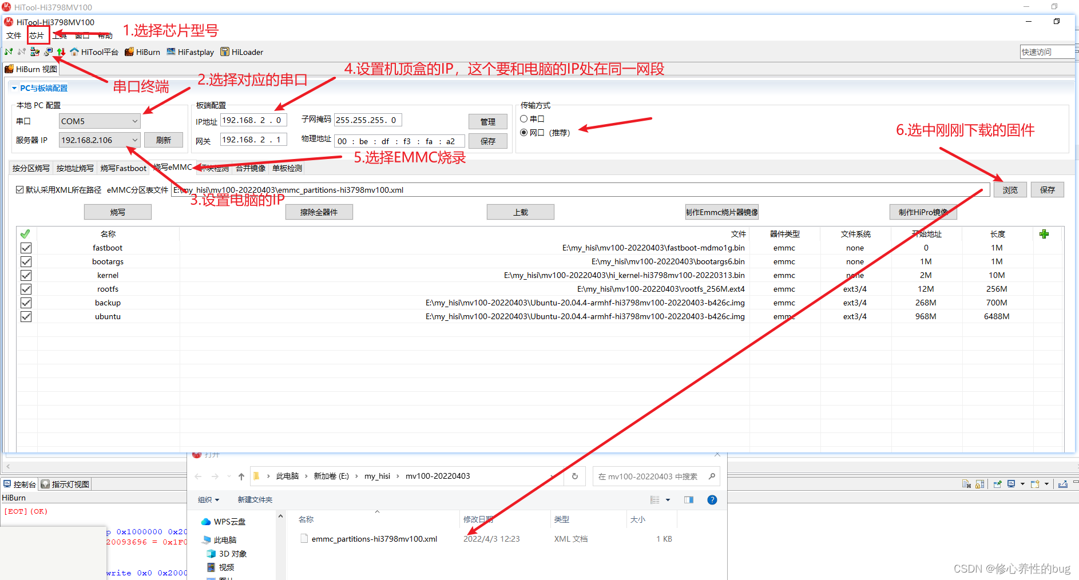This screenshot has width=1079, height=580.
Task: Open the new console dropdown arrow
Action: (x=1046, y=484)
